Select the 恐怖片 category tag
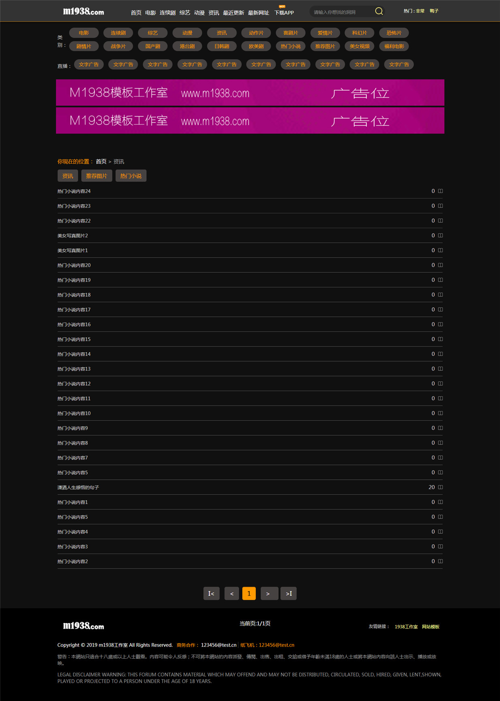500x701 pixels. 394,33
